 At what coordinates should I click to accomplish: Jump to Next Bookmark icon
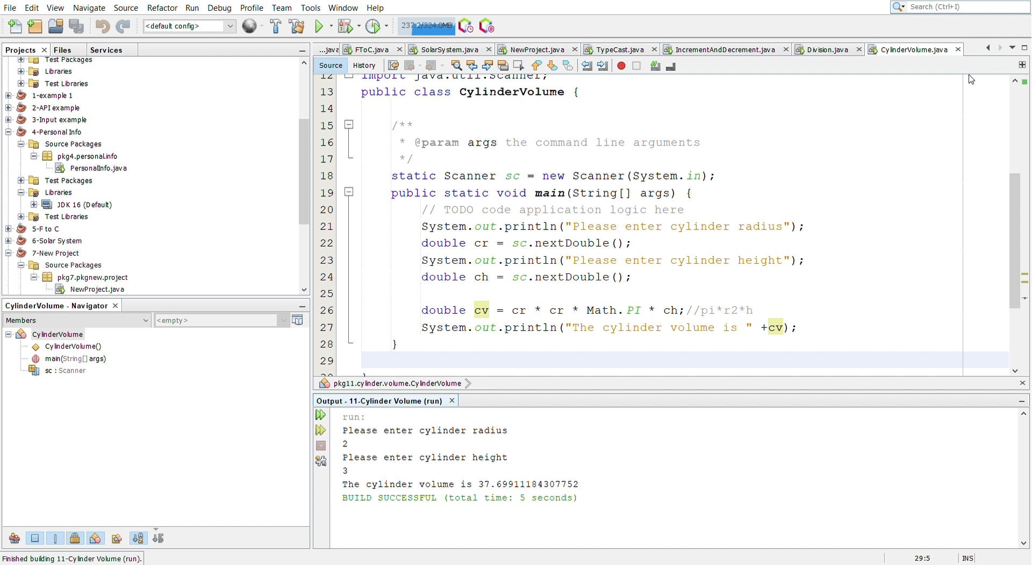(x=552, y=66)
